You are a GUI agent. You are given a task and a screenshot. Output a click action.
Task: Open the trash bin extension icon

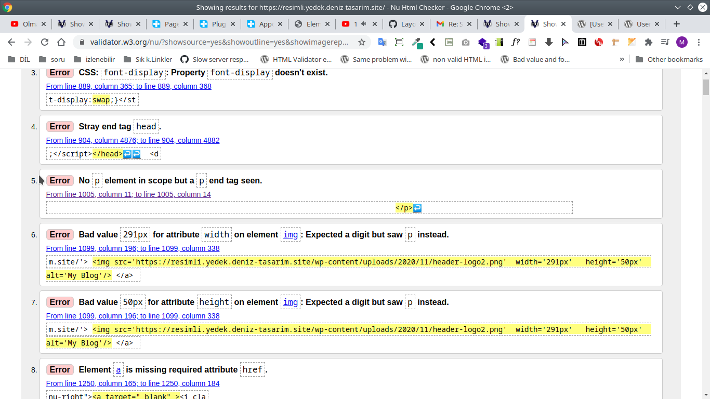tap(582, 42)
